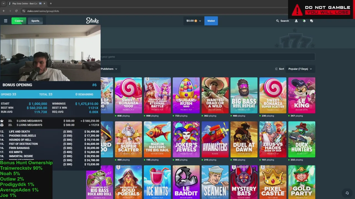This screenshot has width=355, height=199.
Task: Open Joker's Jewels game
Action: coord(186,139)
